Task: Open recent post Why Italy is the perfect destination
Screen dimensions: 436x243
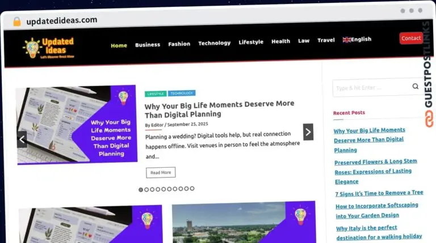Action: pos(379,232)
